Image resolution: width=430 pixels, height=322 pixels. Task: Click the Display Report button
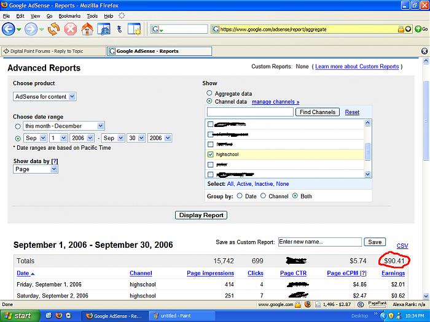tap(201, 215)
